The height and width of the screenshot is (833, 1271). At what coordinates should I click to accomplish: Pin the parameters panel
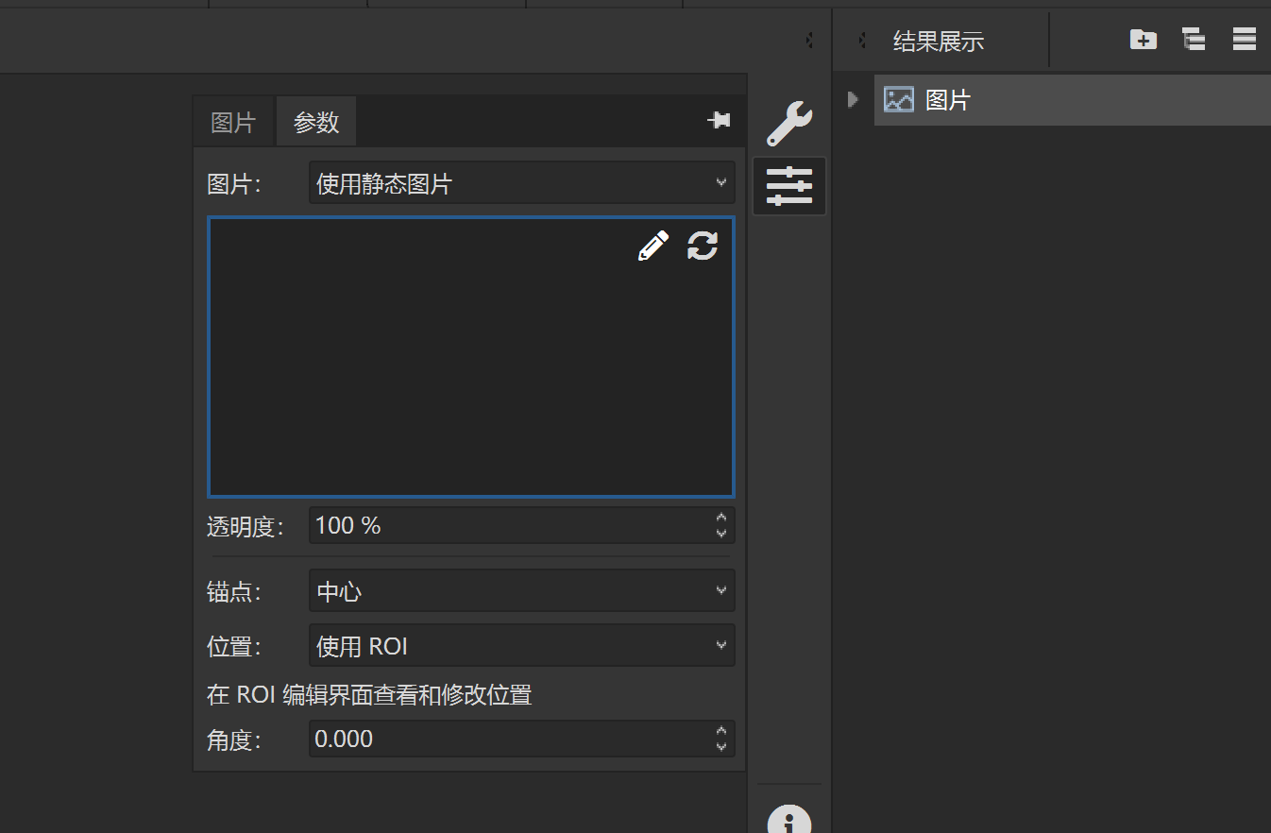pyautogui.click(x=719, y=121)
